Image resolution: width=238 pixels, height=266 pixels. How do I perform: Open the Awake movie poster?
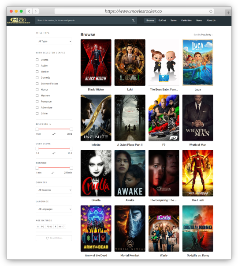(x=130, y=173)
